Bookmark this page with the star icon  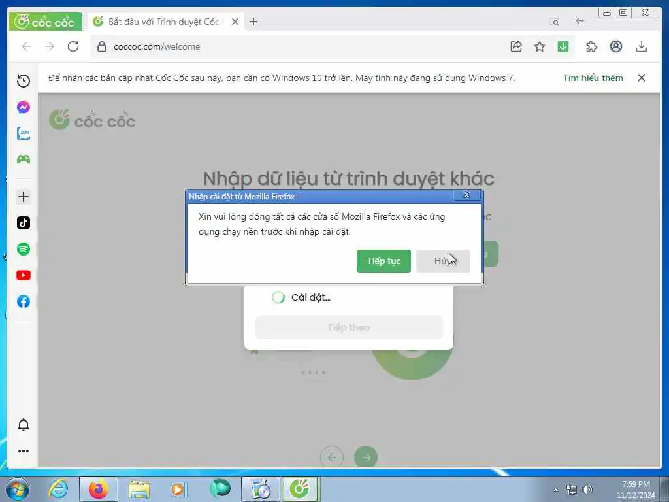point(540,46)
